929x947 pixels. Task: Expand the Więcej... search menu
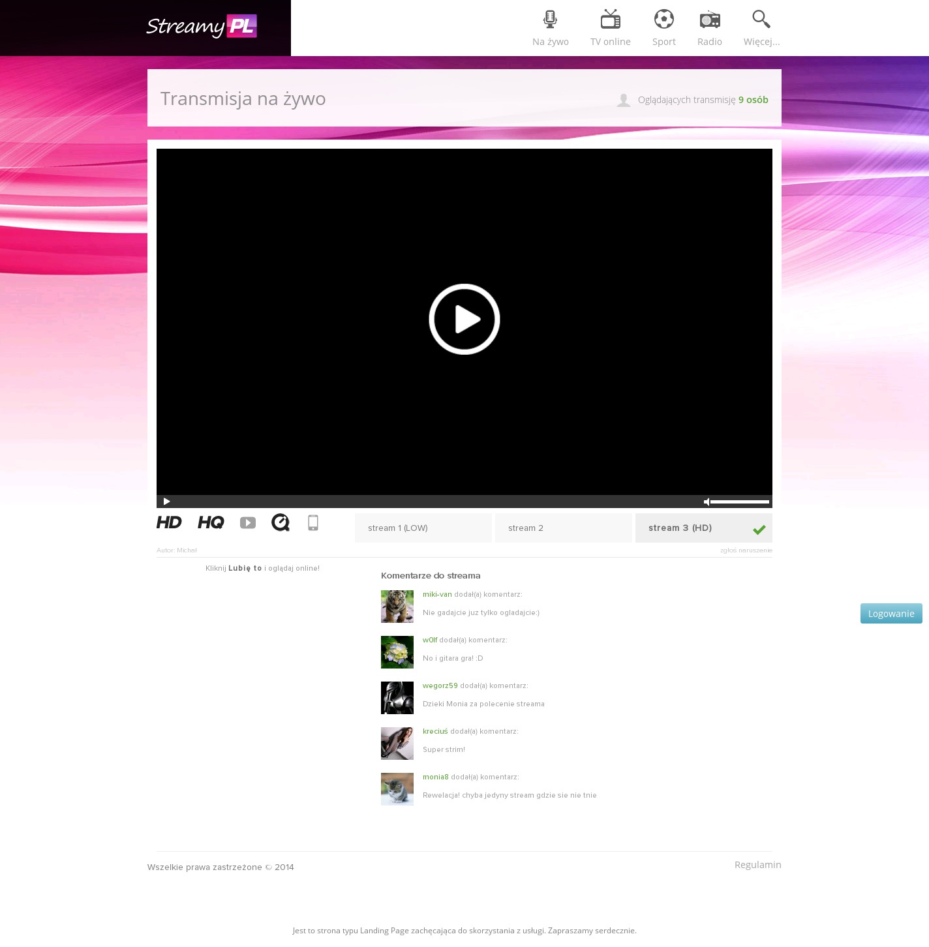point(761,28)
